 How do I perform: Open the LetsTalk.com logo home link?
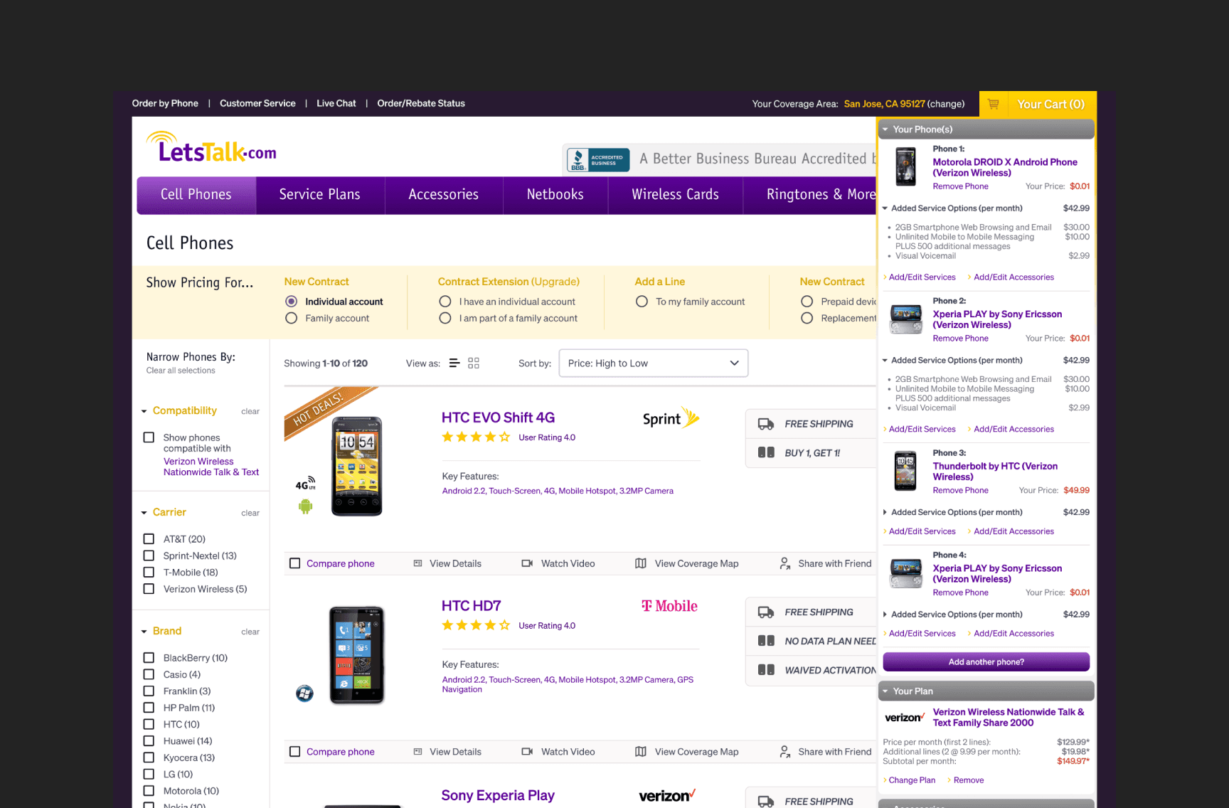[211, 147]
